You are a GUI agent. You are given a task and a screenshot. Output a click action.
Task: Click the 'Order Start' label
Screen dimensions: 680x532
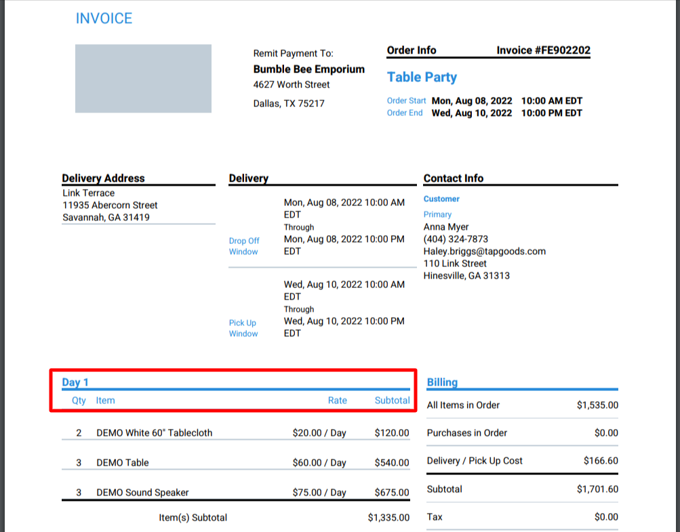(406, 100)
